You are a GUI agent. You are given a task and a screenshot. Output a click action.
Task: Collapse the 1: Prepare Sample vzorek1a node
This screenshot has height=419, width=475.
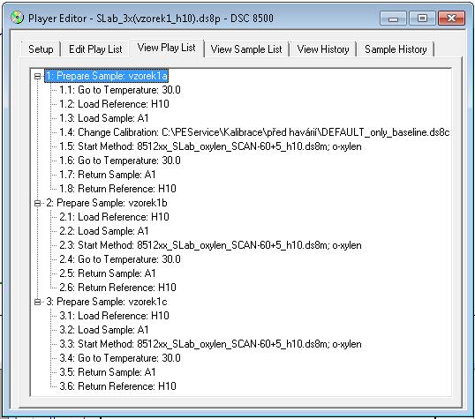pos(38,76)
